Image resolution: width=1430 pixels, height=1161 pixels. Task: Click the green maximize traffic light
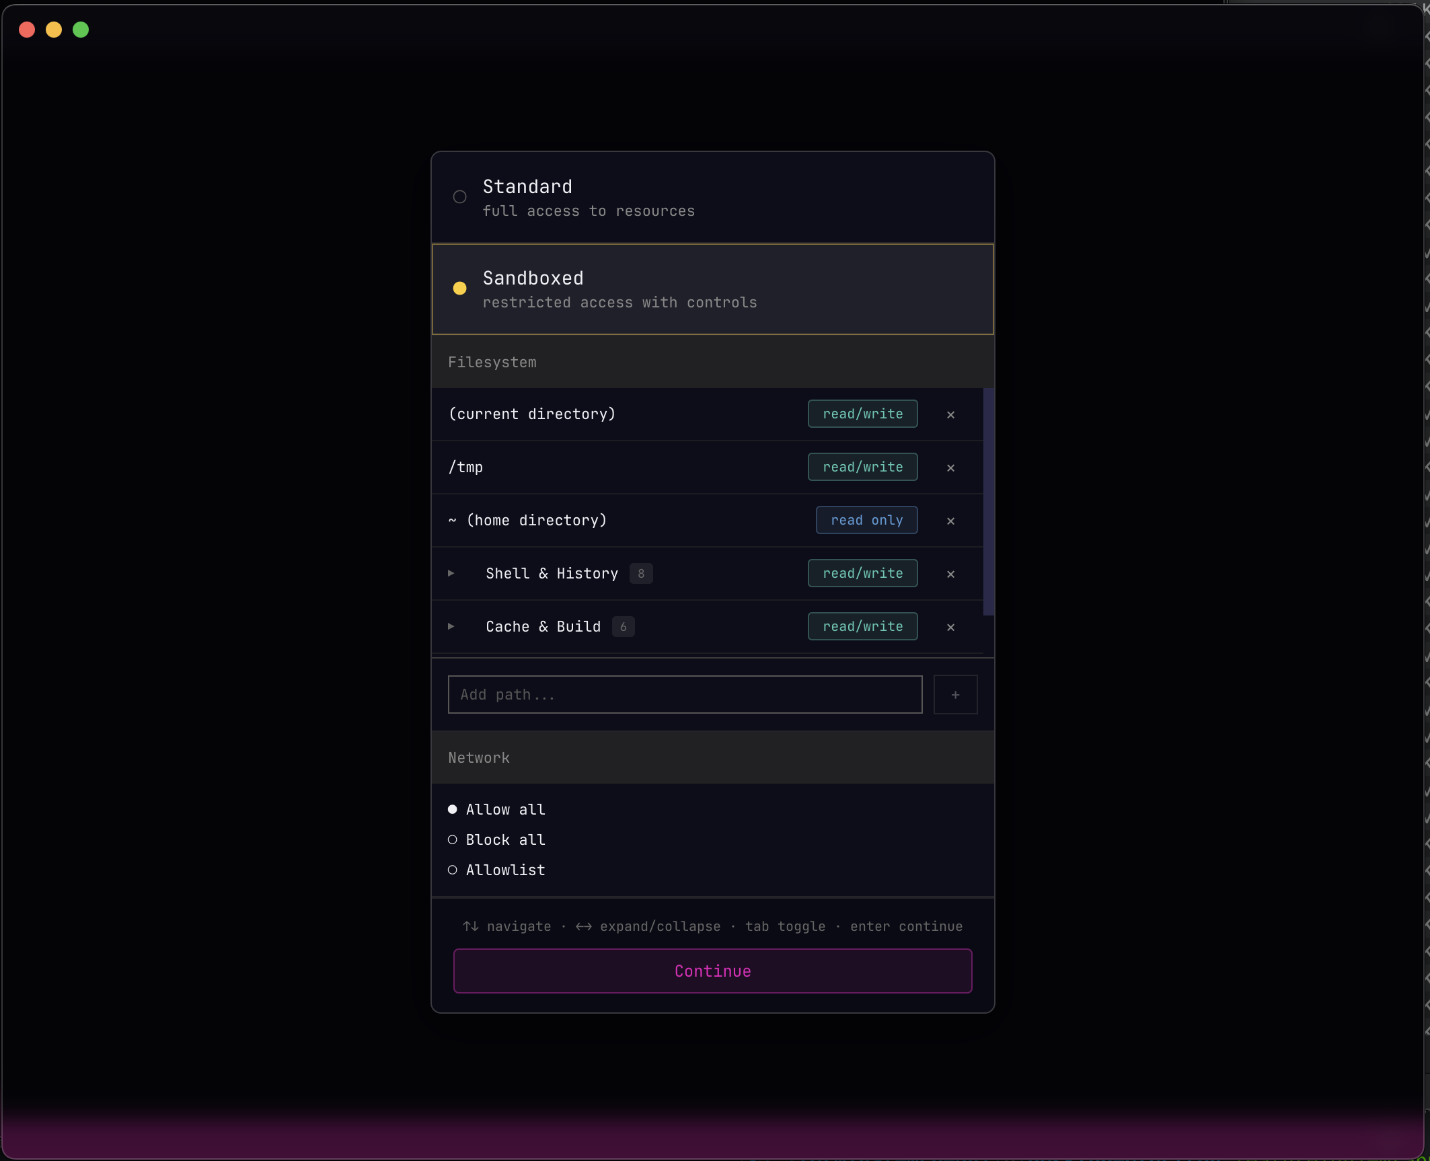pyautogui.click(x=81, y=30)
